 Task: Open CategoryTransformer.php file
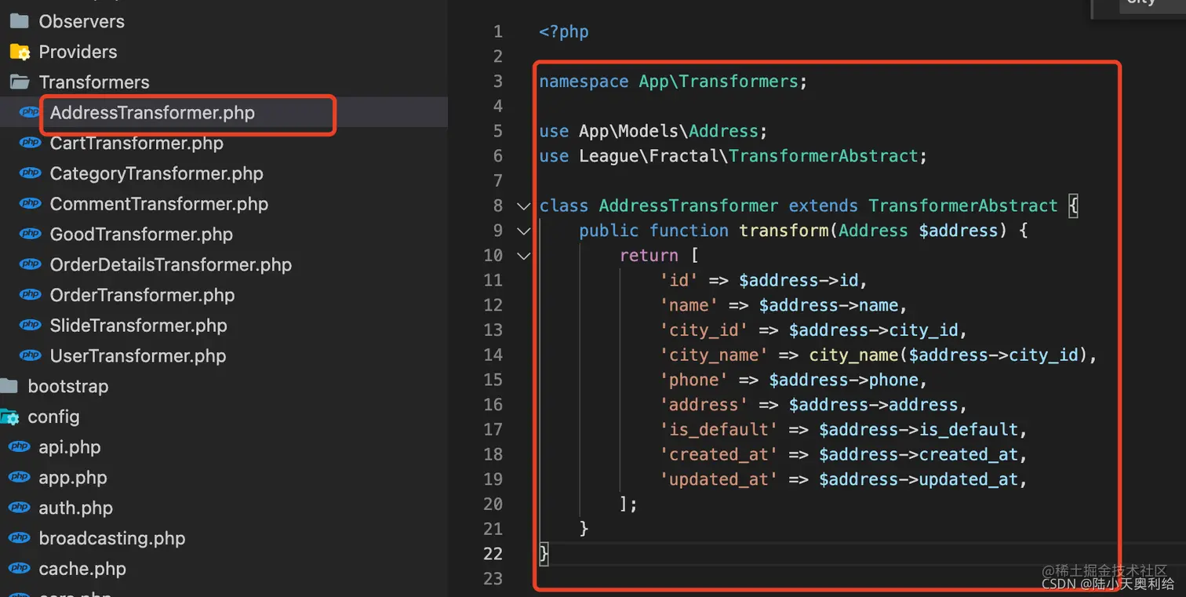click(x=156, y=173)
